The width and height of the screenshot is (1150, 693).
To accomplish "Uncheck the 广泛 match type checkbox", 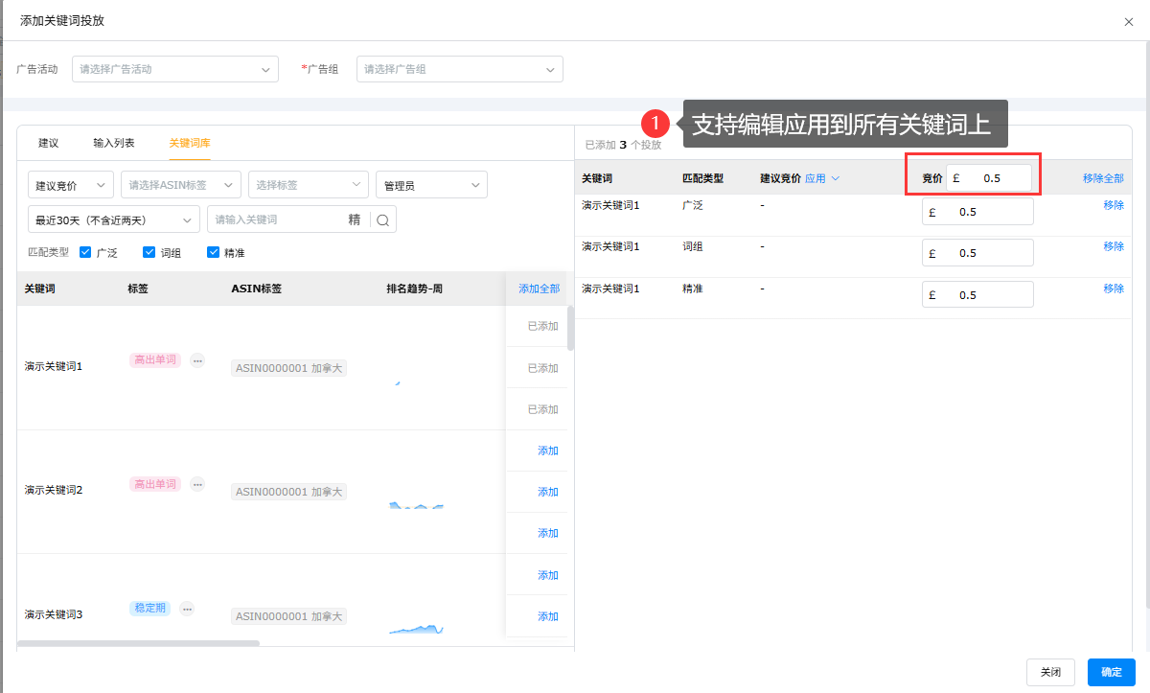I will pyautogui.click(x=86, y=253).
